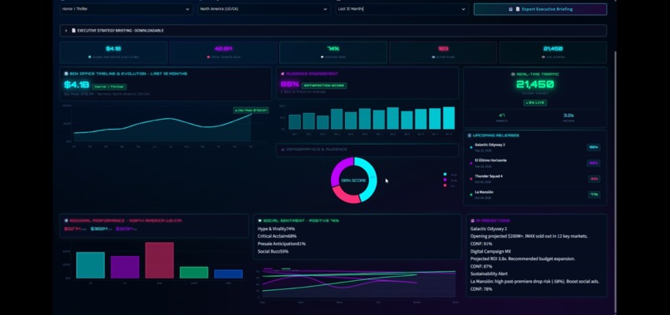Click the green Live badge under traffic

tap(535, 102)
